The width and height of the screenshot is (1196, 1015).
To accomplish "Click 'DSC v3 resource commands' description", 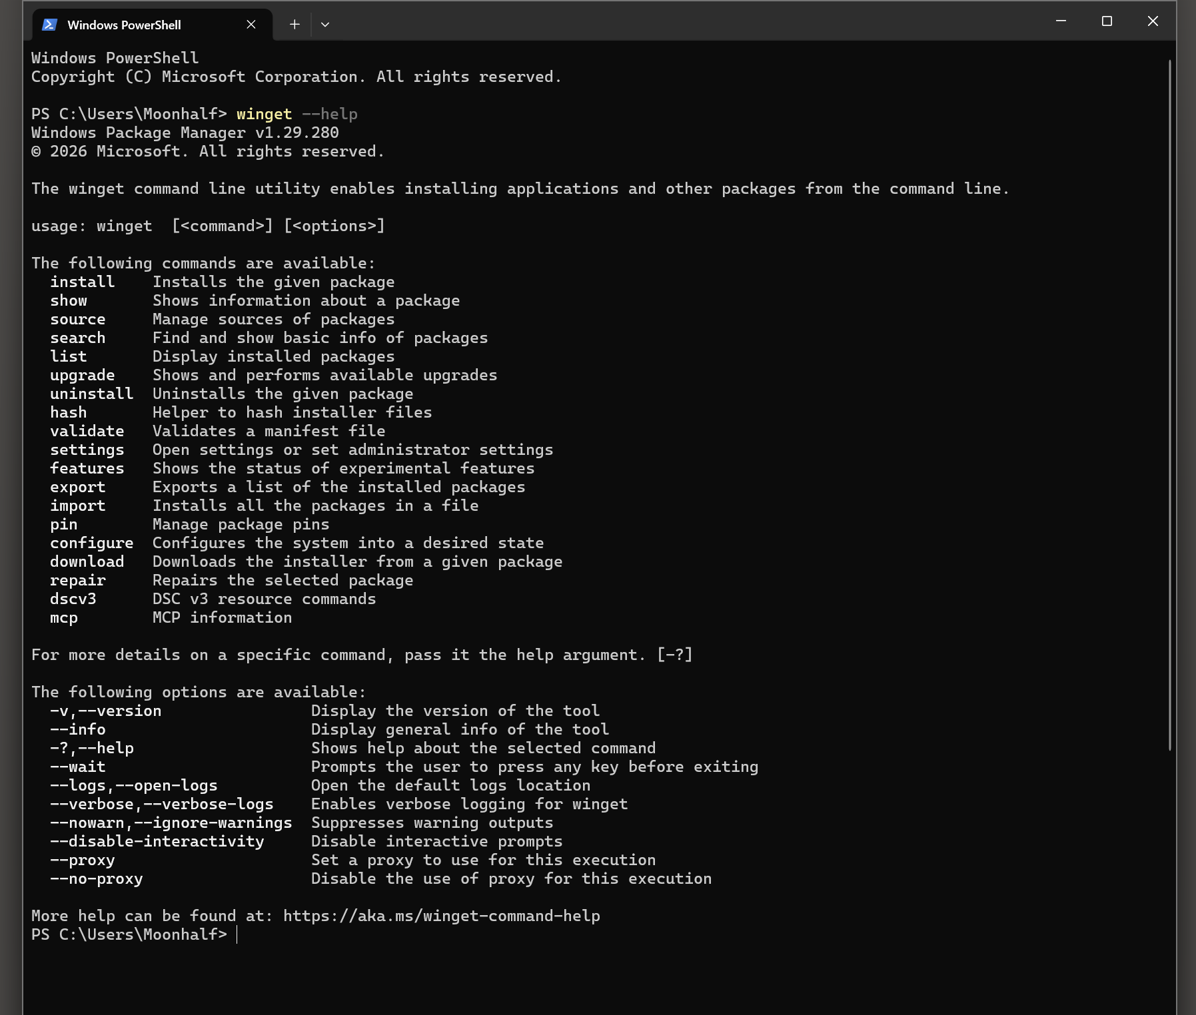I will coord(265,599).
